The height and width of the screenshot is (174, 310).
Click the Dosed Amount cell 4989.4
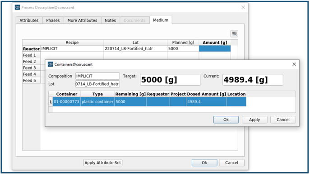[x=206, y=102]
